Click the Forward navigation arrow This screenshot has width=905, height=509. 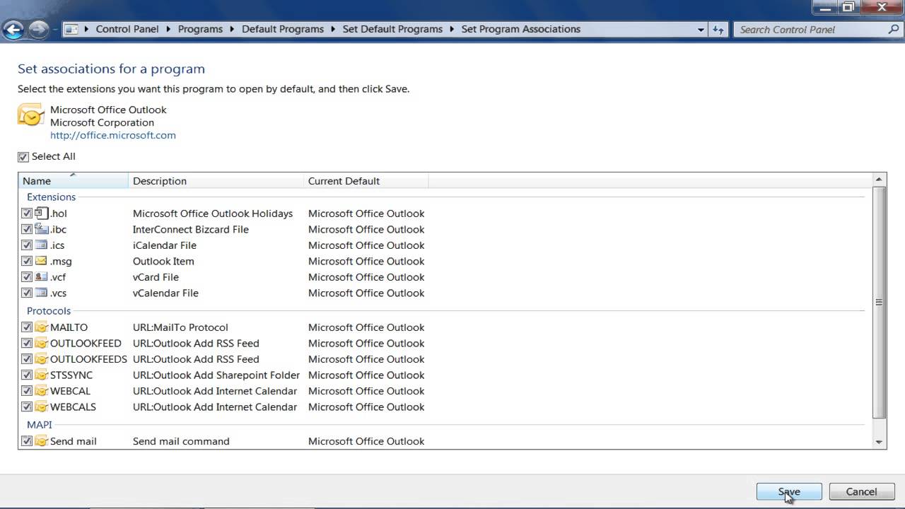38,29
